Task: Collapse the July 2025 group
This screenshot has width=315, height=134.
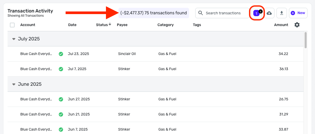Action: [x=14, y=39]
